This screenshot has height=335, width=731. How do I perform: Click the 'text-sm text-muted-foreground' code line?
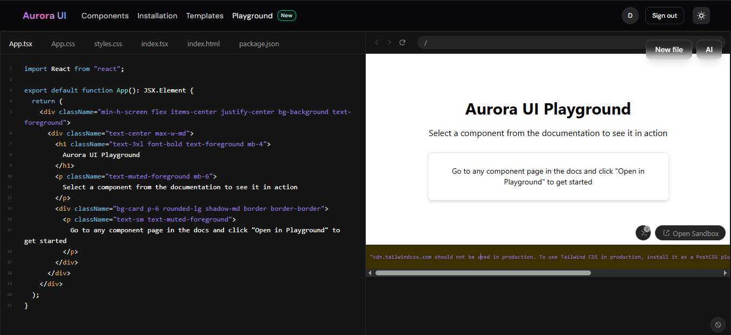point(149,219)
